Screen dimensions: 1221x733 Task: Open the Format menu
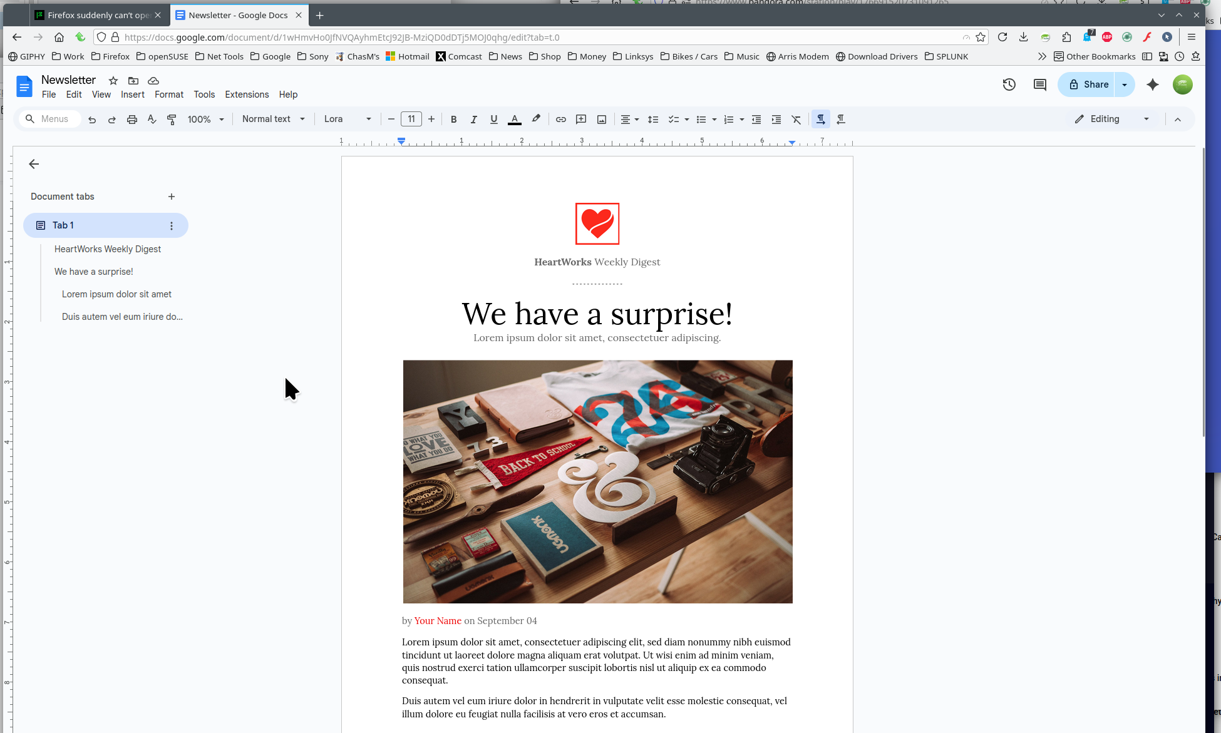169,95
